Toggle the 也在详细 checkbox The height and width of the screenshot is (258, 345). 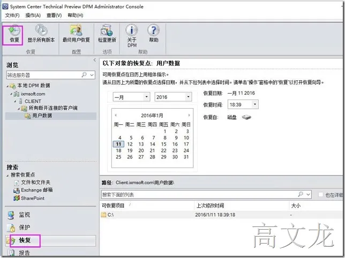(x=321, y=194)
